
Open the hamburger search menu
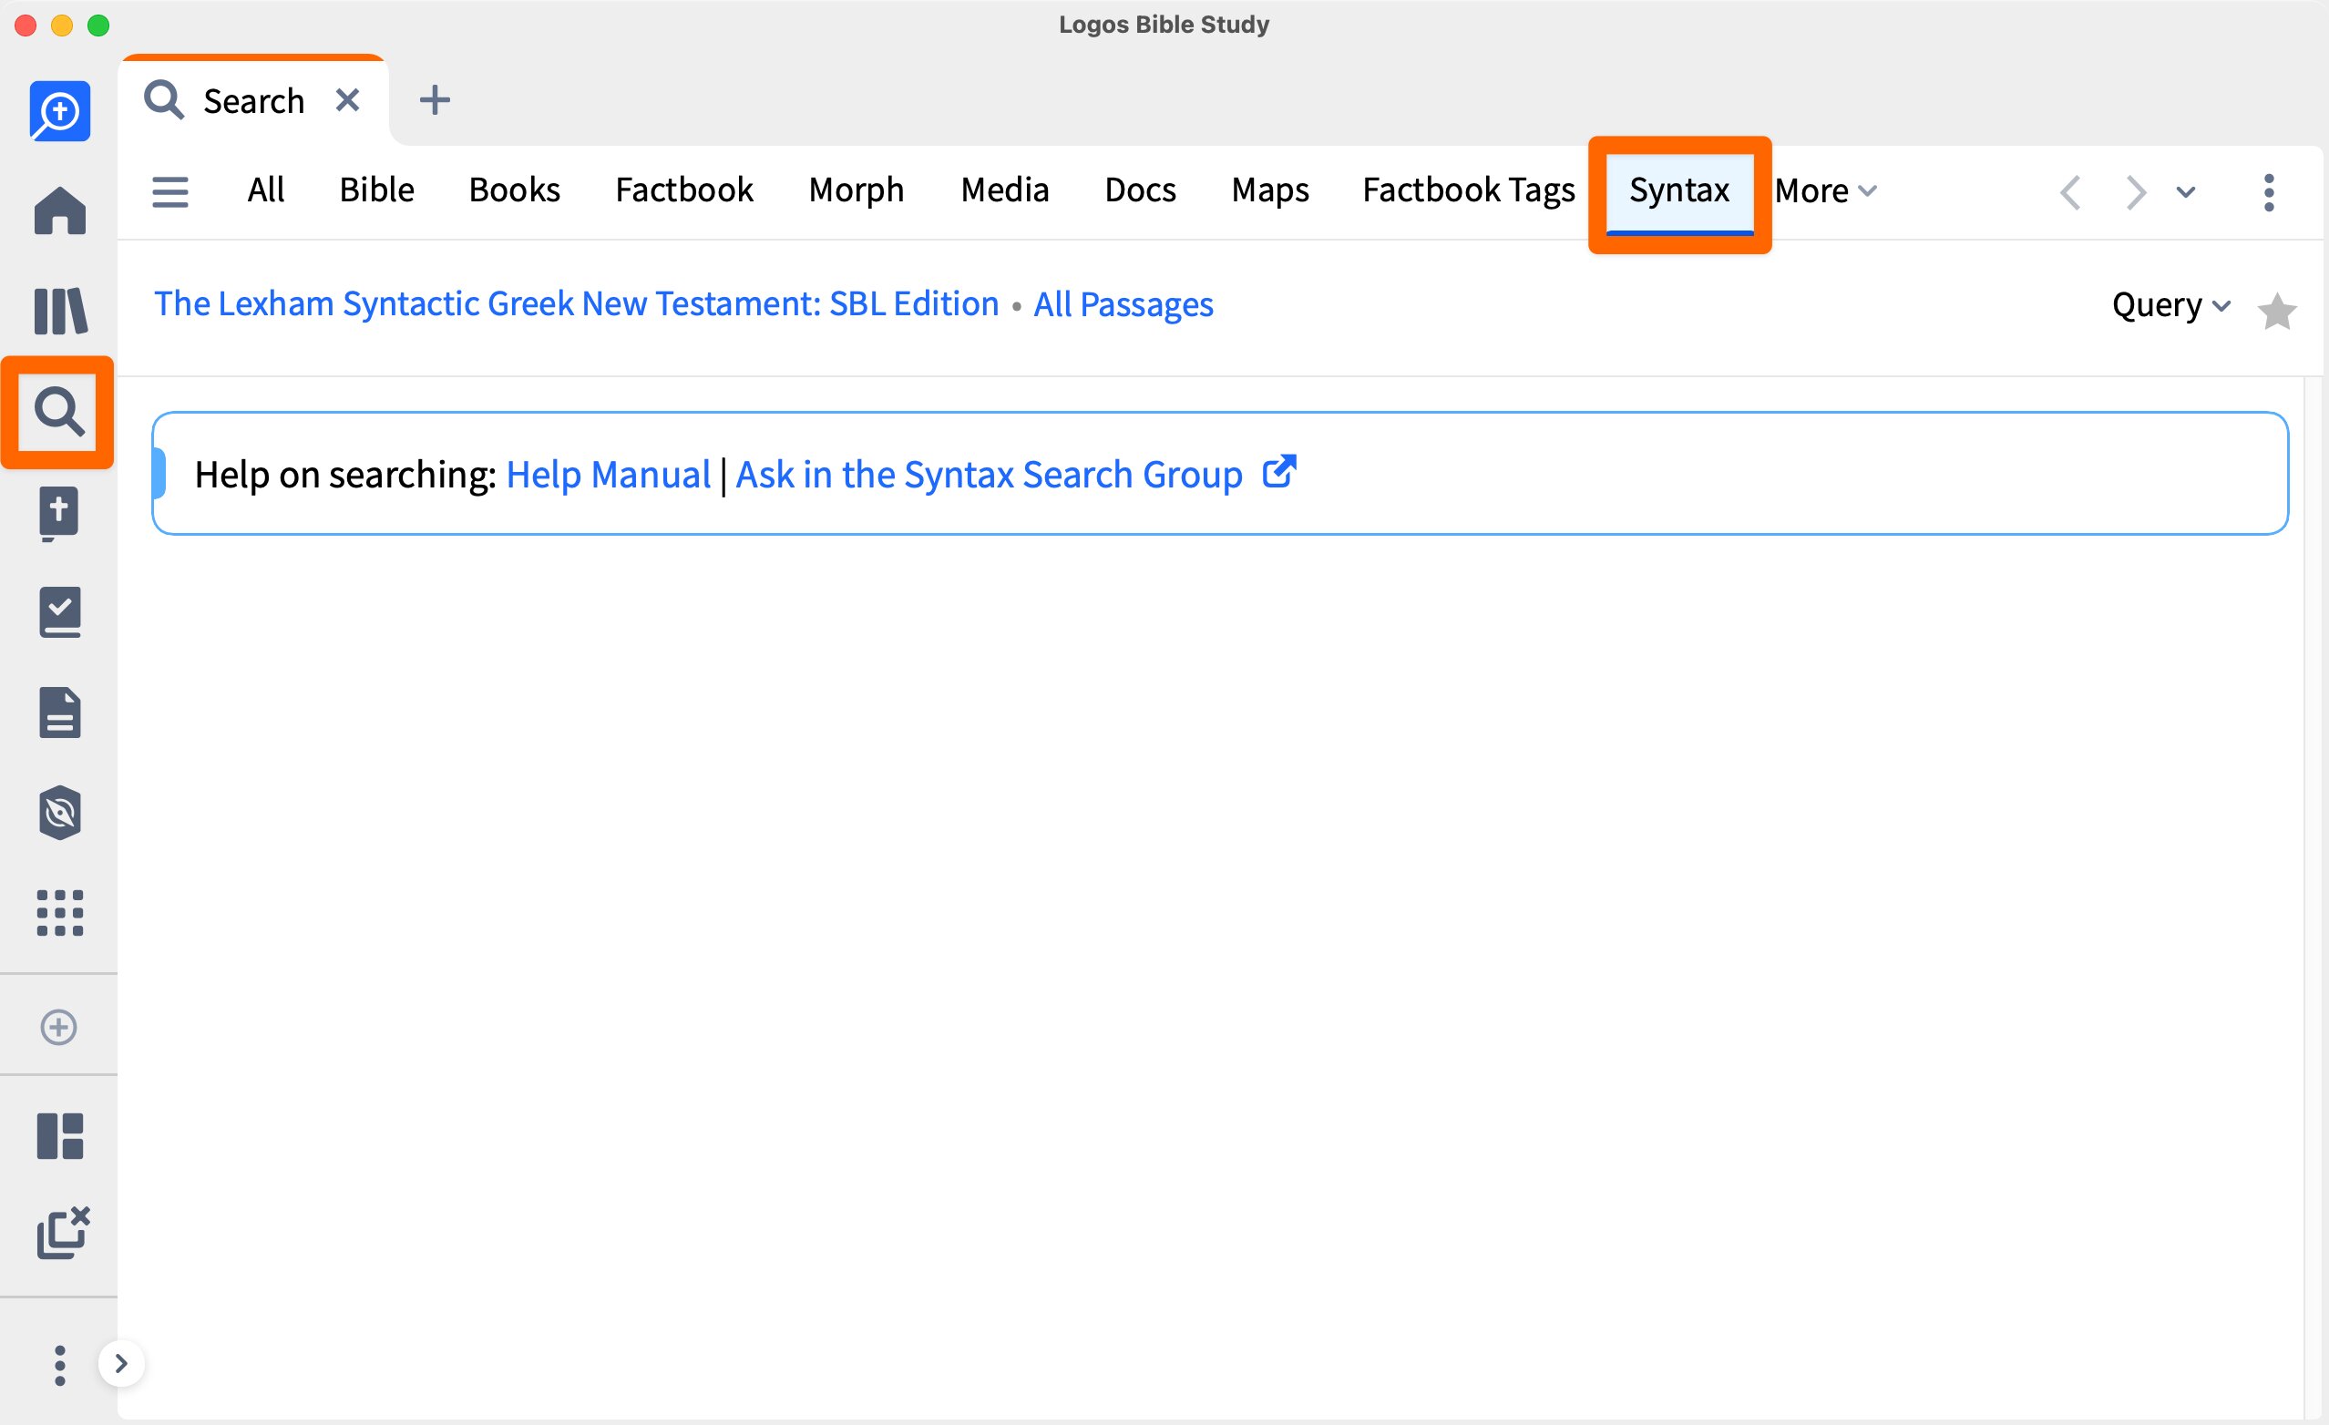[170, 192]
